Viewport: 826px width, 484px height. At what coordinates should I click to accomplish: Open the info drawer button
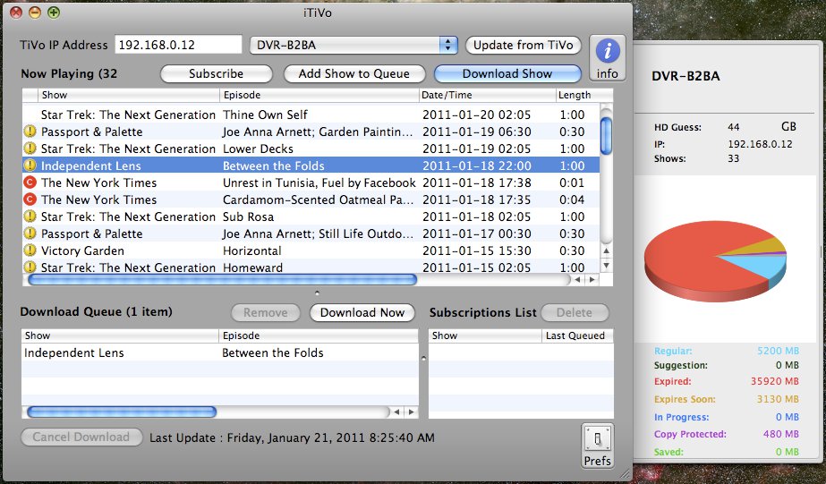tap(608, 58)
